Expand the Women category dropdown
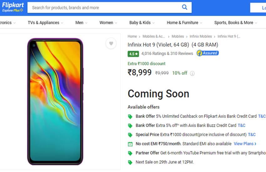Image resolution: width=266 pixels, height=172 pixels. 108,23
